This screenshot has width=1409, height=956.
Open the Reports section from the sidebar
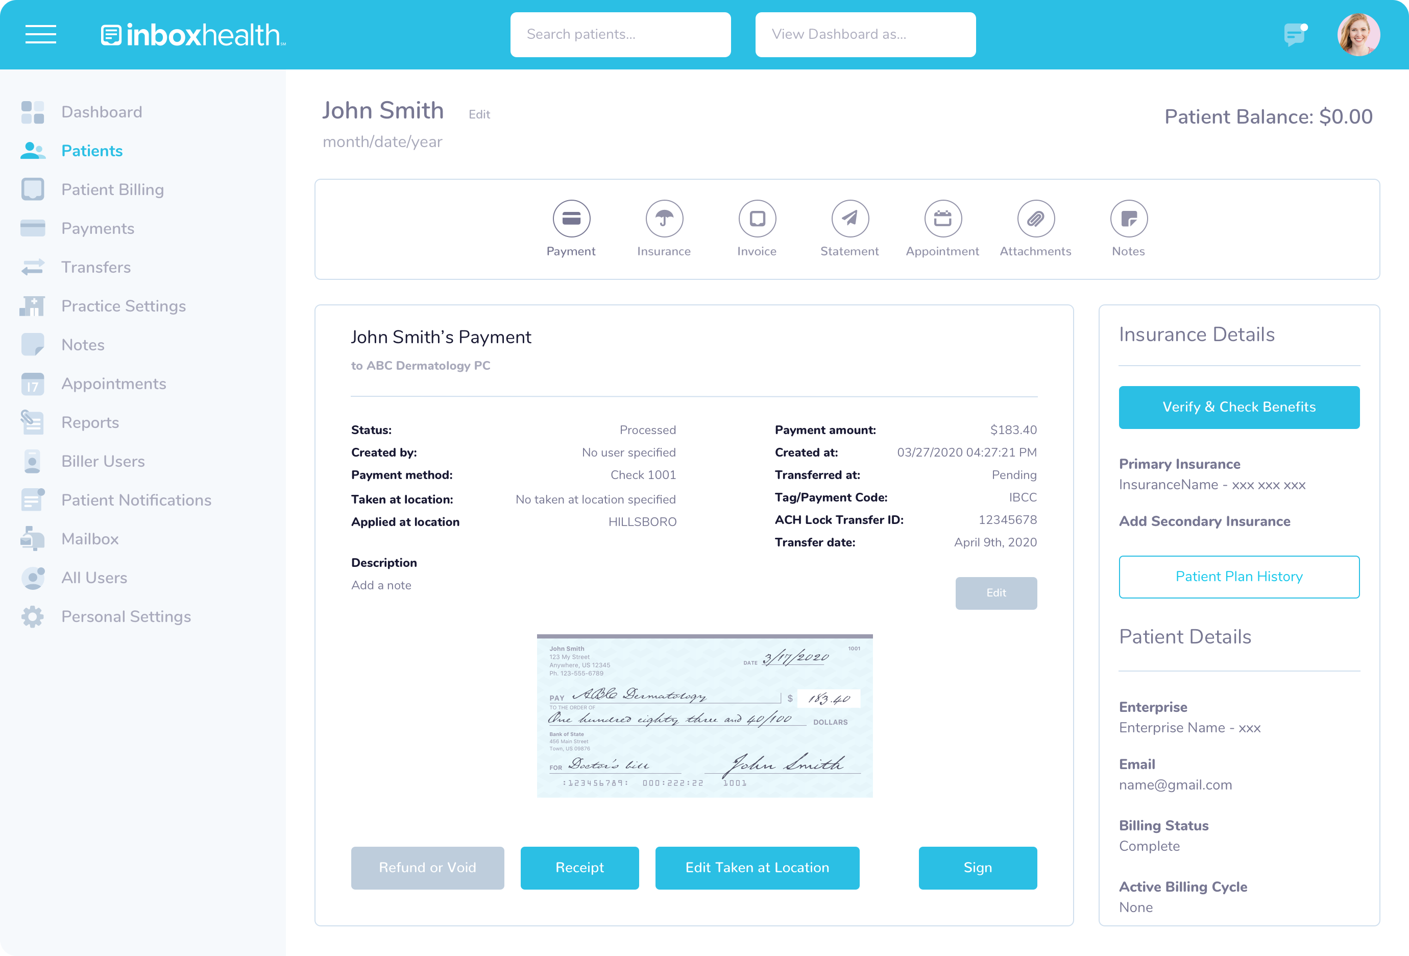(x=90, y=422)
